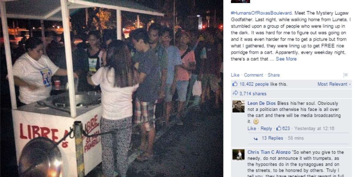The height and width of the screenshot is (177, 358).
Task: Open Leon De Dios profile name link
Action: [x=261, y=103]
